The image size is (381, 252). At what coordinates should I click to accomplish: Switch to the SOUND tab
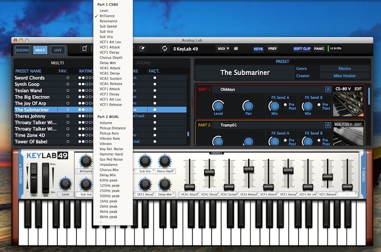point(23,50)
